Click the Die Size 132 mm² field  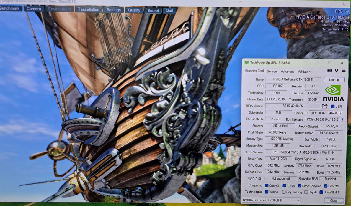(313, 93)
